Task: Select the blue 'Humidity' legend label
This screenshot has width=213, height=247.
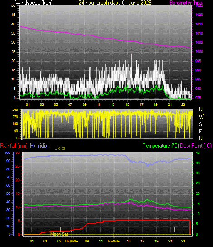Action: click(39, 146)
